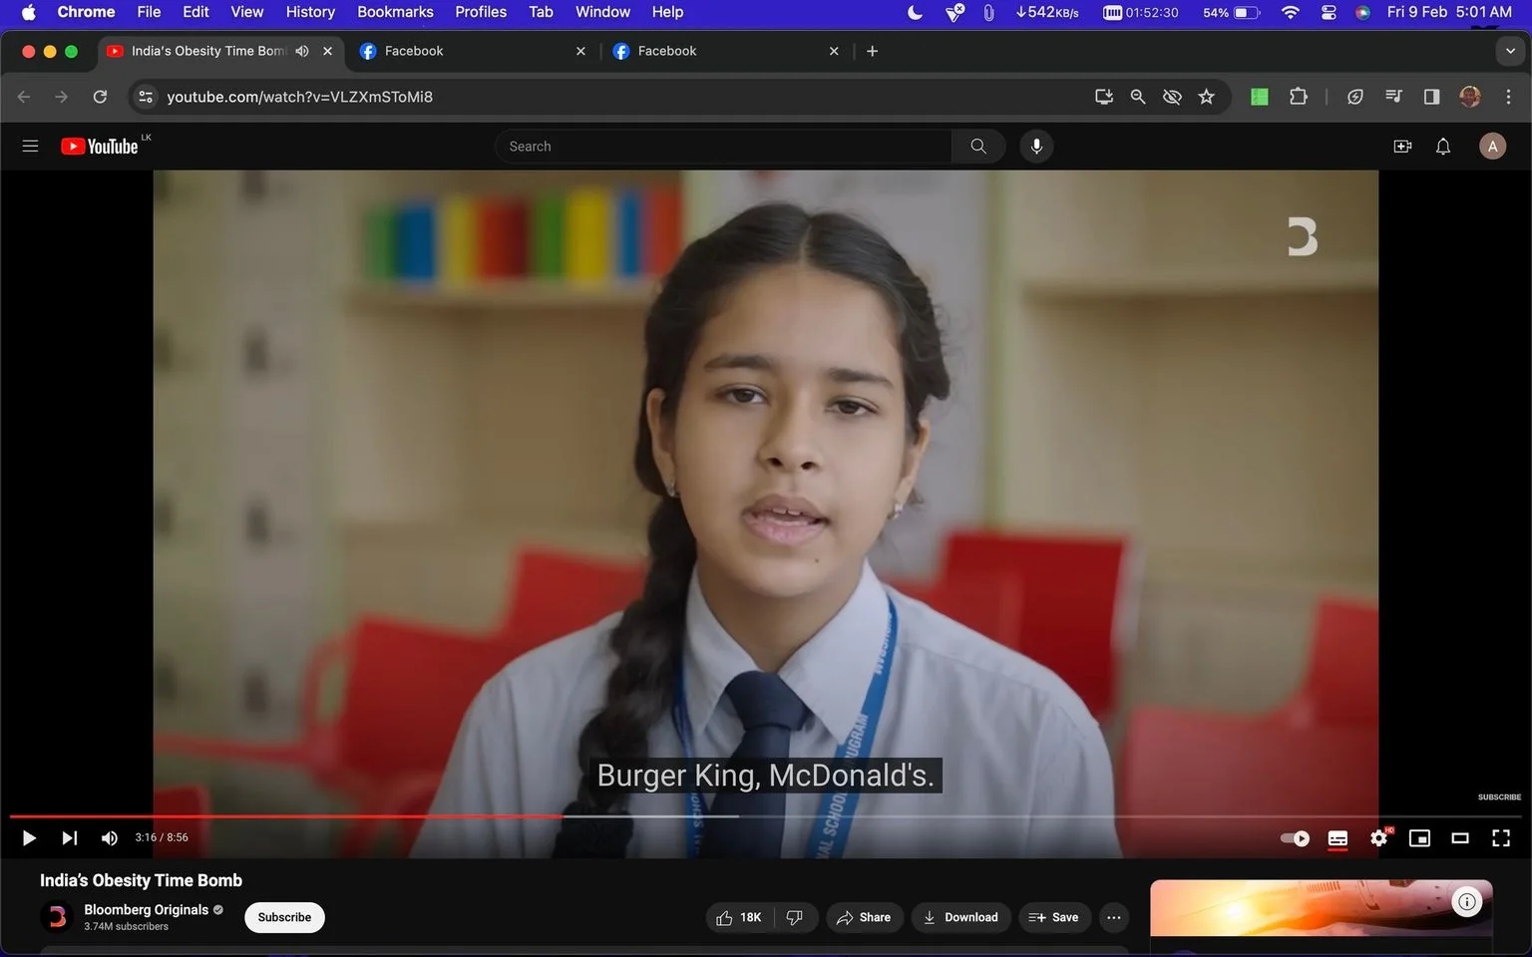Screen dimensions: 1532x957
Task: Click the Download button
Action: tap(960, 917)
